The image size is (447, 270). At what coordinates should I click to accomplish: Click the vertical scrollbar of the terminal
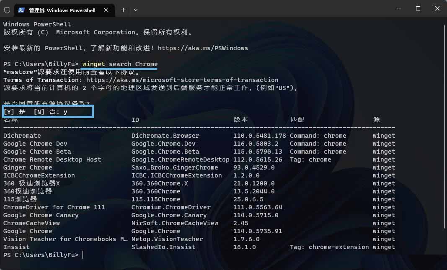pyautogui.click(x=444, y=127)
